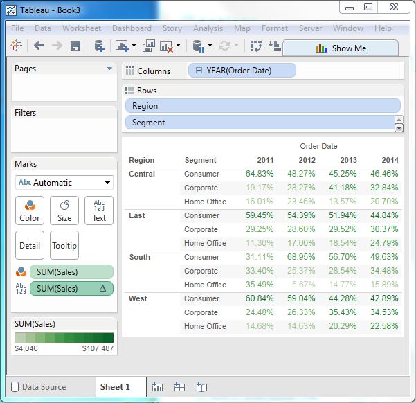Click the Segment pill on Rows
The image size is (416, 403).
(262, 123)
